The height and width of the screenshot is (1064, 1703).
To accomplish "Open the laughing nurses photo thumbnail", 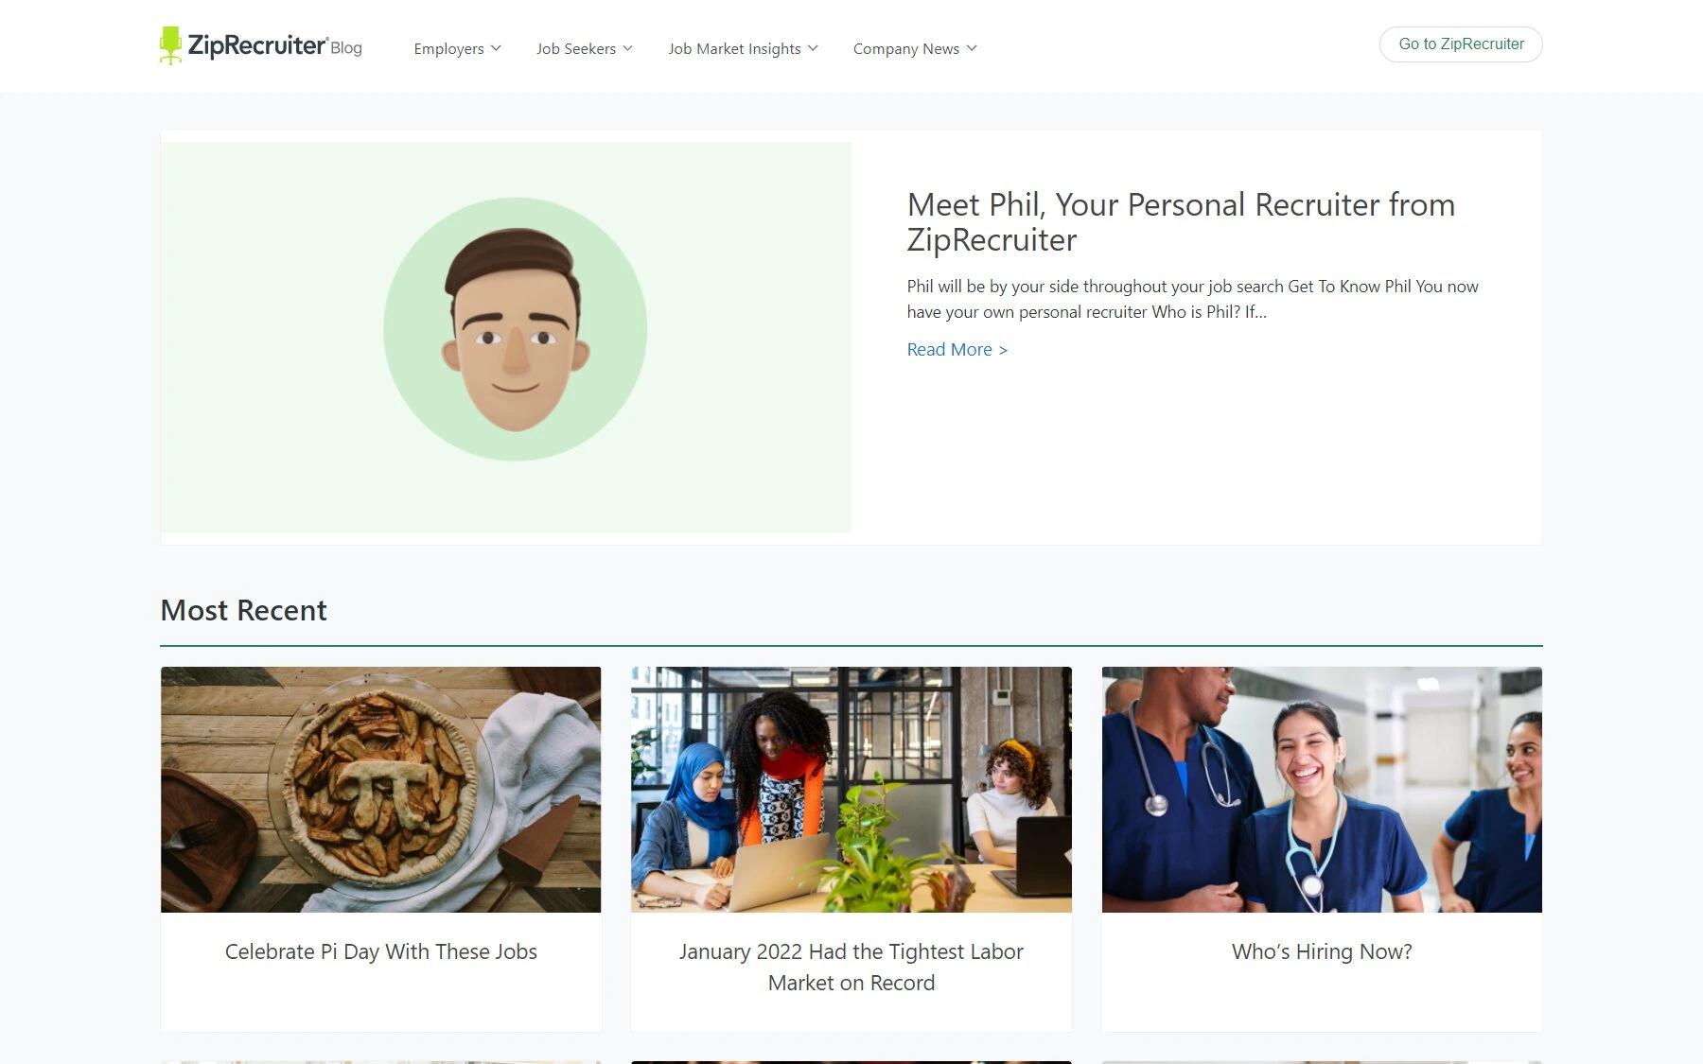I will pyautogui.click(x=1322, y=790).
